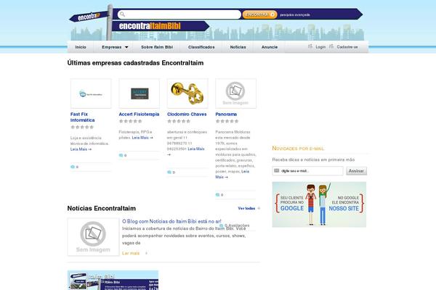This screenshot has height=290, width=436.
Task: Click the Login user icon
Action: click(x=310, y=46)
